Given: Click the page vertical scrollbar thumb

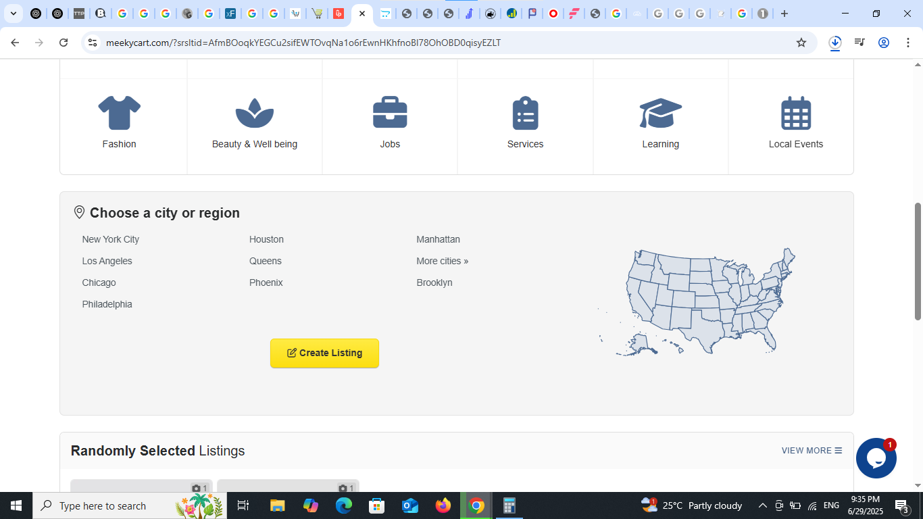Looking at the screenshot, I should 918,261.
